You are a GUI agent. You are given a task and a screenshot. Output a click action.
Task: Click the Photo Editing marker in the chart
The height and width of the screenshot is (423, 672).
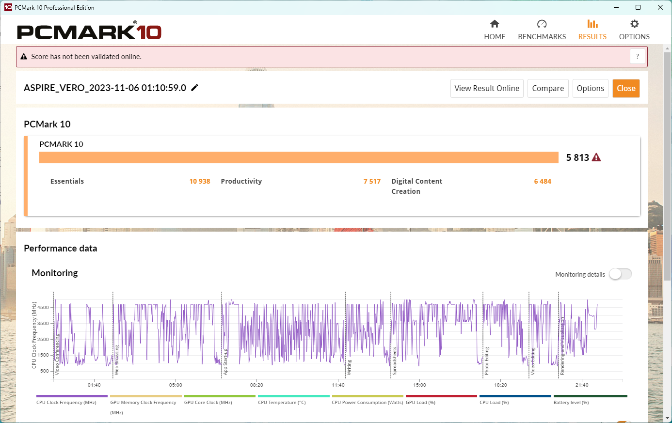(487, 361)
